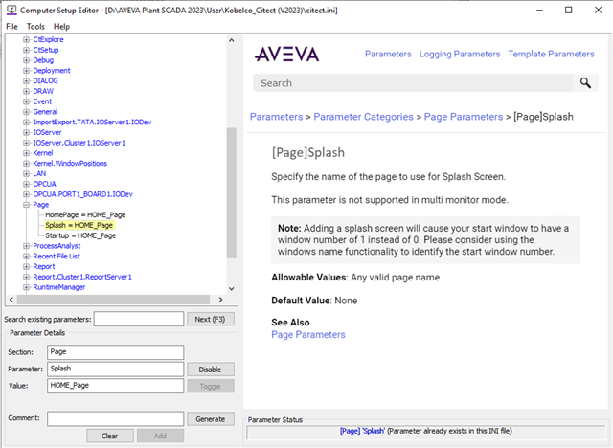
Task: Select the Report.Cluster1.ReportServer1 section
Action: point(82,277)
